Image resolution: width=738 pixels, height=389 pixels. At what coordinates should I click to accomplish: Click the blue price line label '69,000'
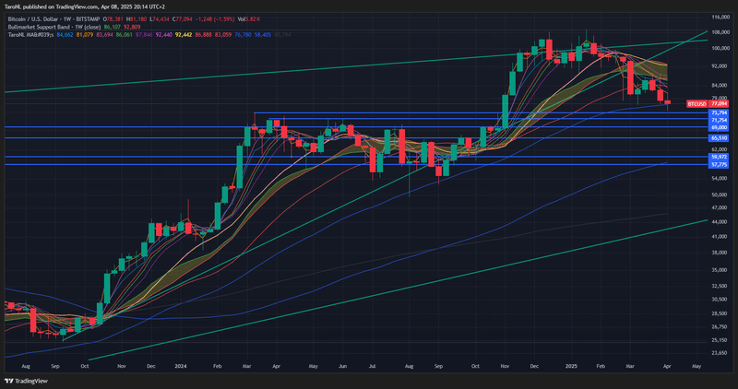(x=719, y=127)
